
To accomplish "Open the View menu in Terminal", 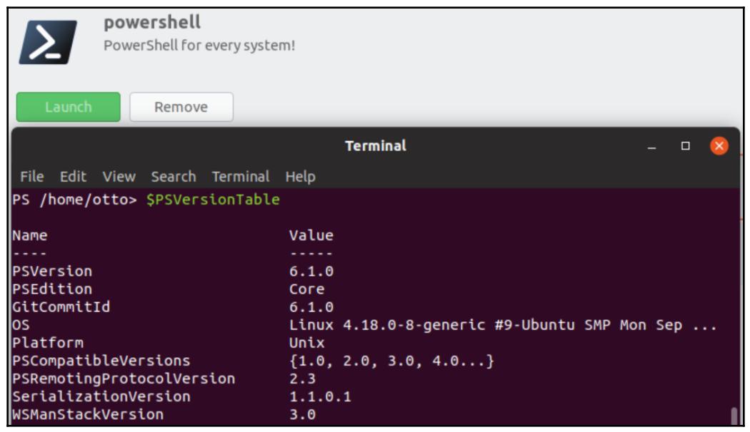I will tap(119, 177).
